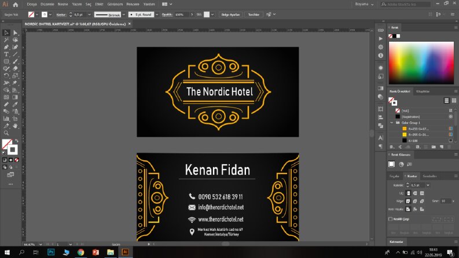Select the Mesh tool
The width and height of the screenshot is (459, 258).
click(6, 97)
